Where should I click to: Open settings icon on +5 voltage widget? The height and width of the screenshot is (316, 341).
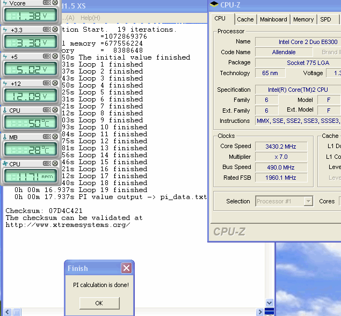point(46,56)
